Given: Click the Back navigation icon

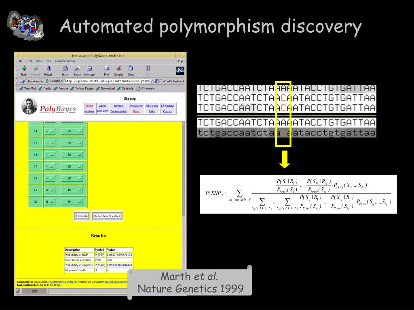Looking at the screenshot, I should (x=24, y=69).
